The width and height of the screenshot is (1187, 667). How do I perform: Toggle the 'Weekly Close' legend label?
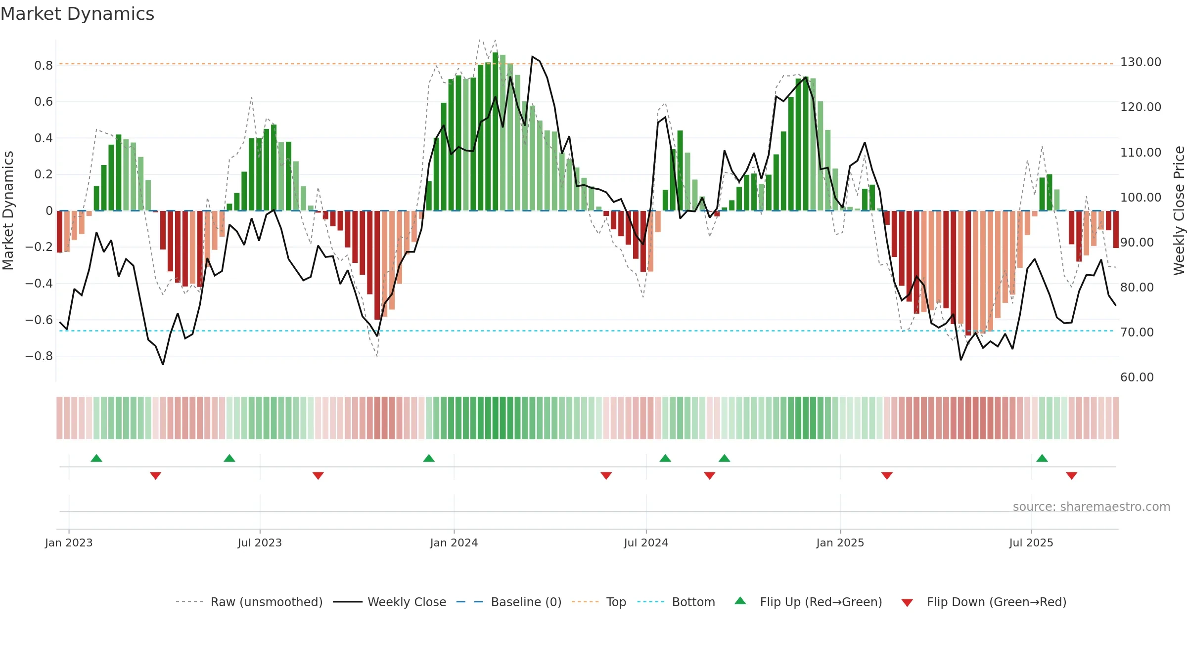point(407,602)
